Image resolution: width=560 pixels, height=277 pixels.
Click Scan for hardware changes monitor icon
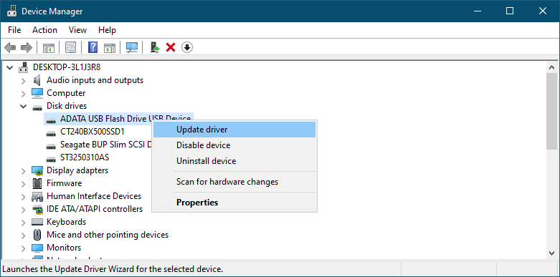(132, 47)
